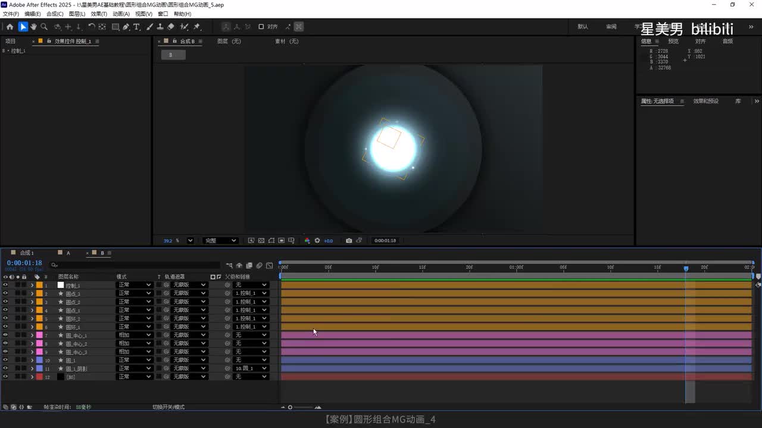Image resolution: width=762 pixels, height=428 pixels.
Task: Click the B composition breadcrumb button
Action: coord(173,55)
